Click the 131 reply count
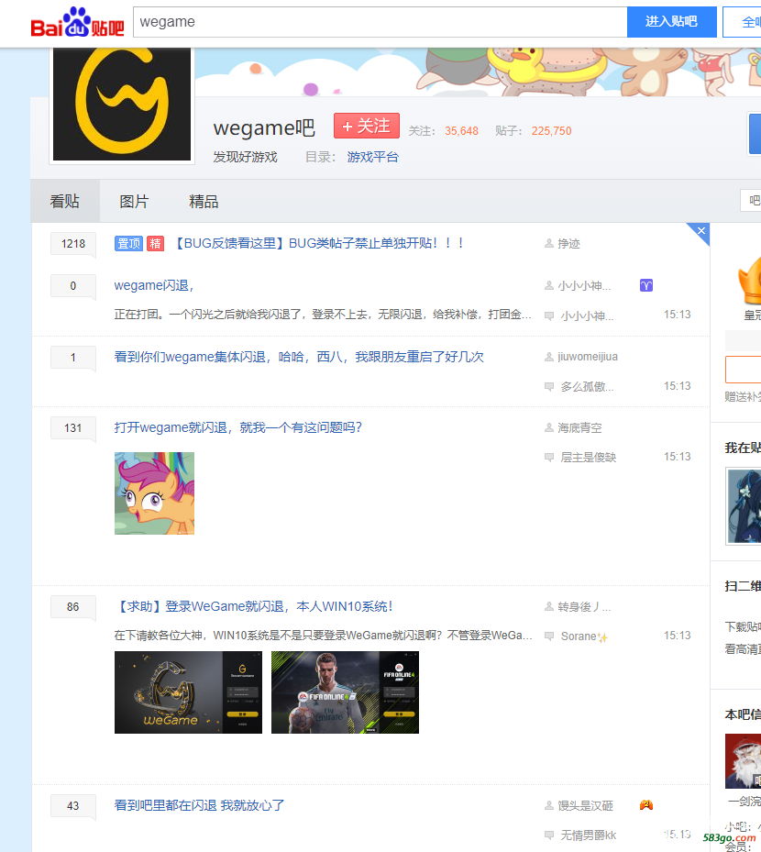 (73, 428)
